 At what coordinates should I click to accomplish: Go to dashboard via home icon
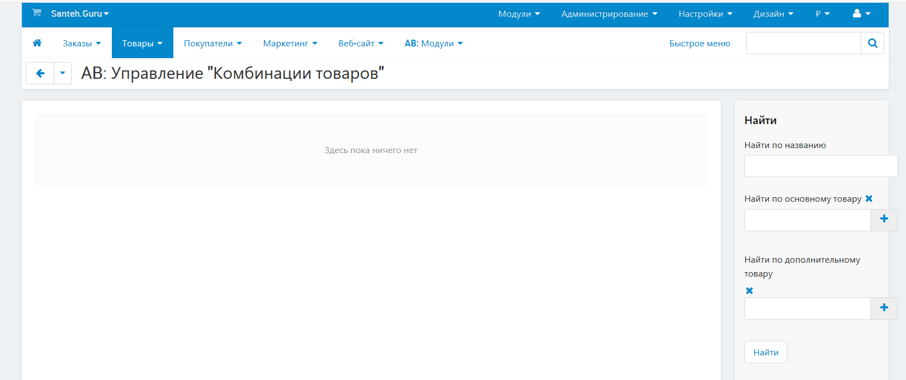click(x=37, y=43)
